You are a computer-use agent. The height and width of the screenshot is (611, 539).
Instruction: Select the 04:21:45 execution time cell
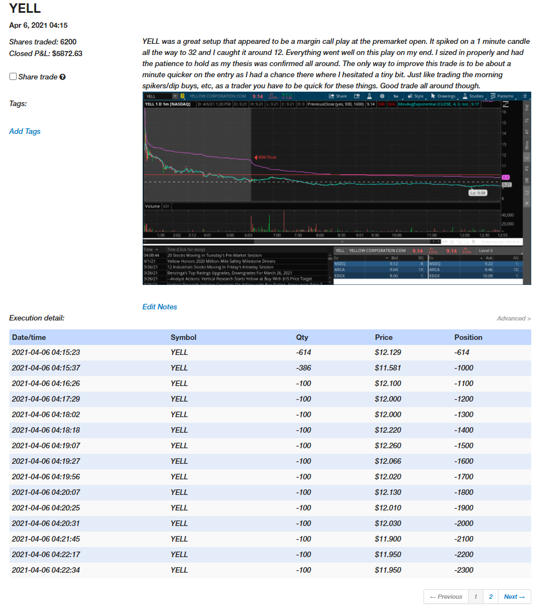(x=46, y=539)
